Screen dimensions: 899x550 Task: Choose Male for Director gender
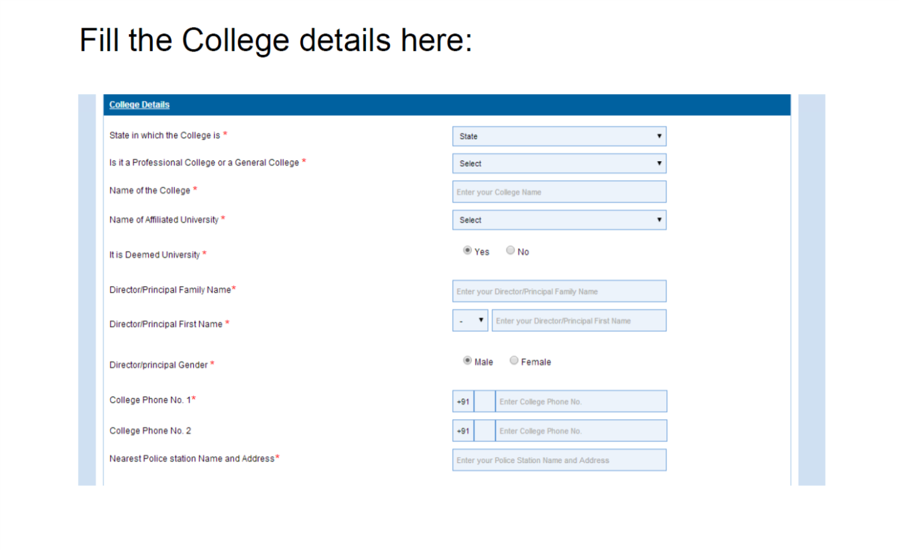[x=468, y=362]
